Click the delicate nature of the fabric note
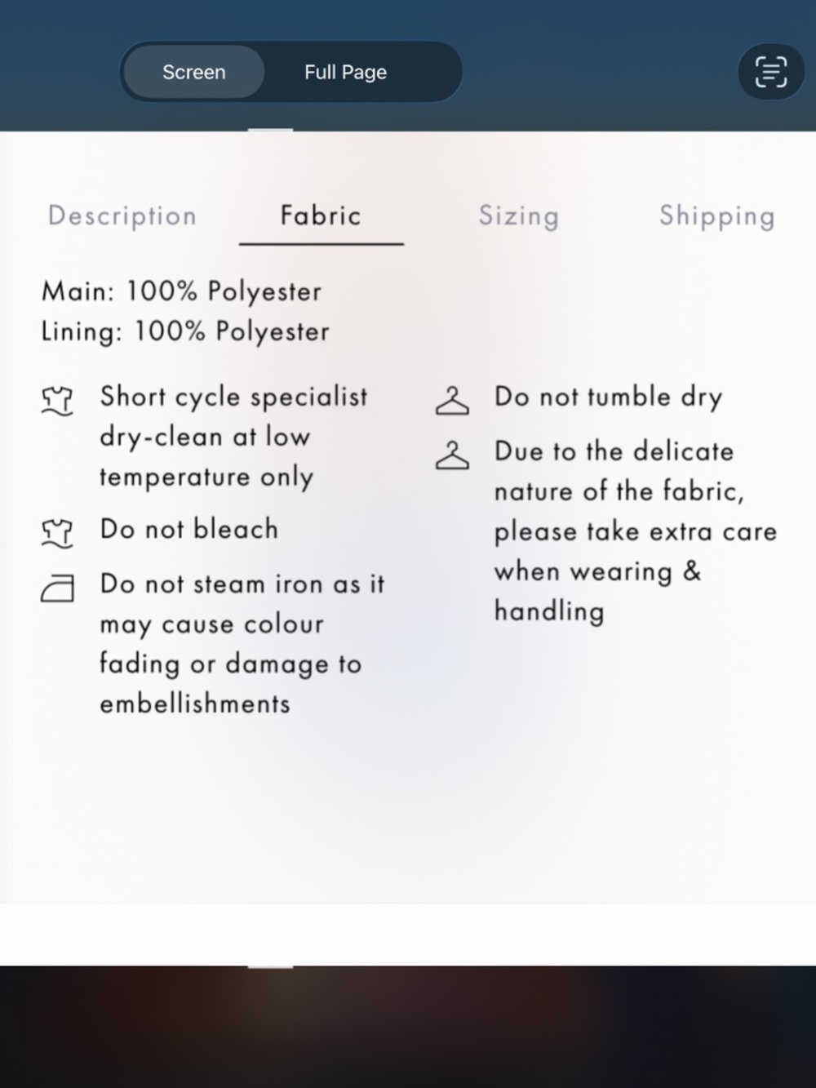This screenshot has width=816, height=1088. [x=636, y=531]
